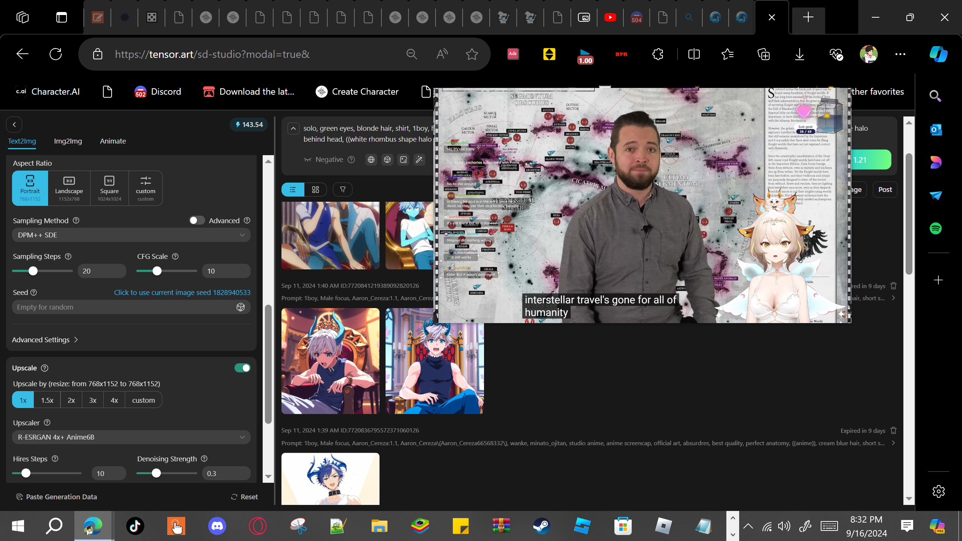Toggle the Advanced sampling switch
This screenshot has width=962, height=541.
click(x=197, y=221)
